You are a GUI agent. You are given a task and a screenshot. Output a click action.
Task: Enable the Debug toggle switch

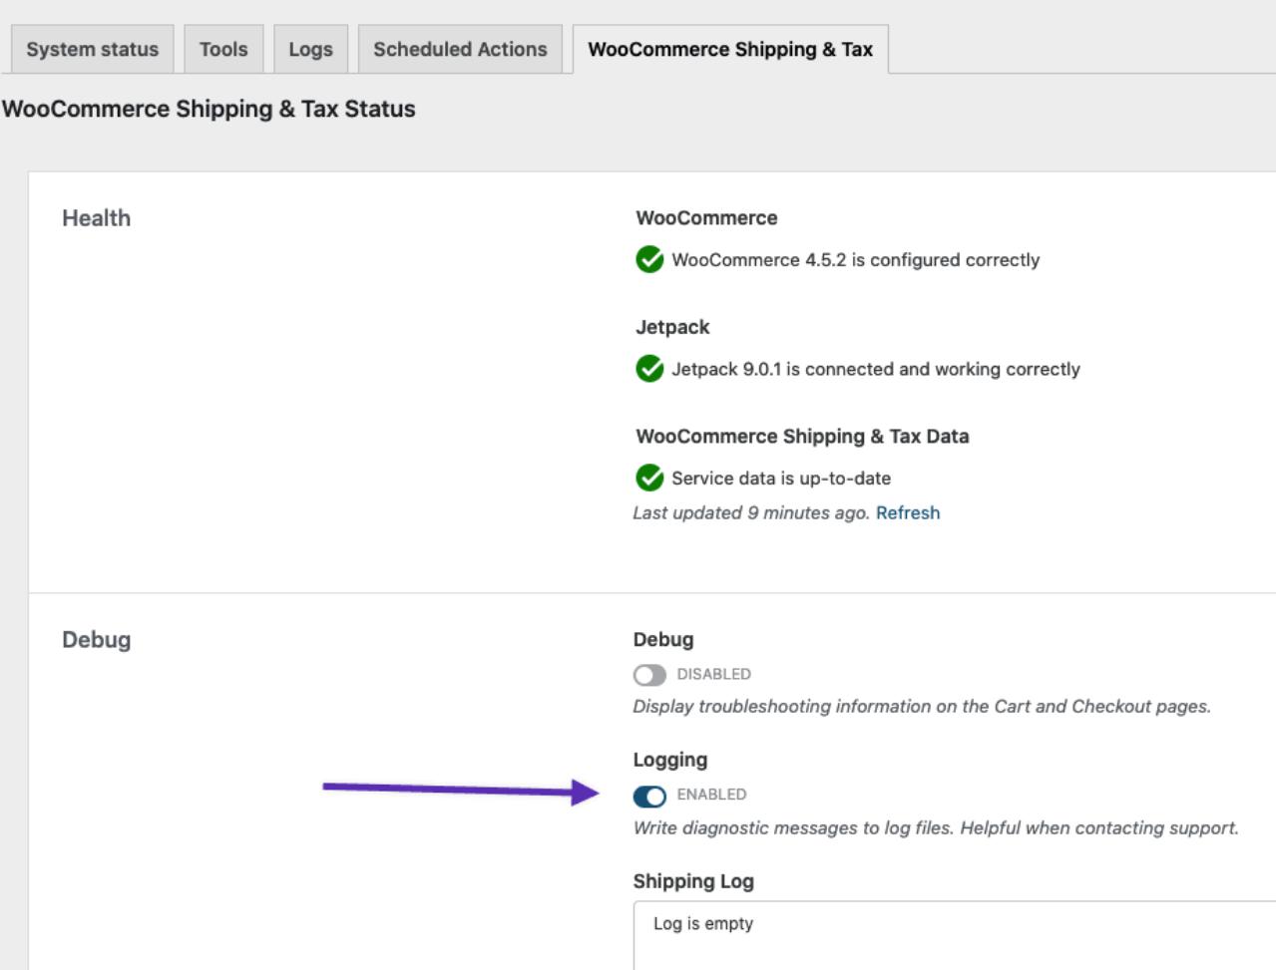click(649, 675)
